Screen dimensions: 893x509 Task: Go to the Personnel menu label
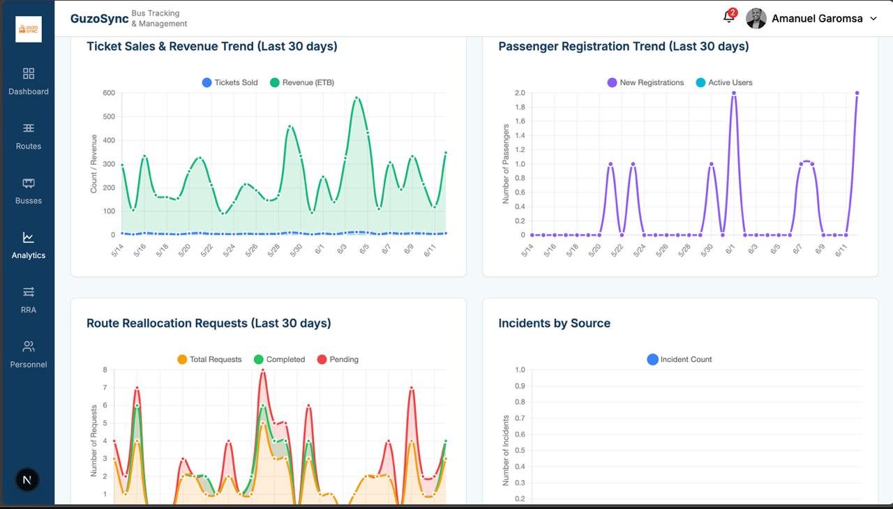(29, 365)
